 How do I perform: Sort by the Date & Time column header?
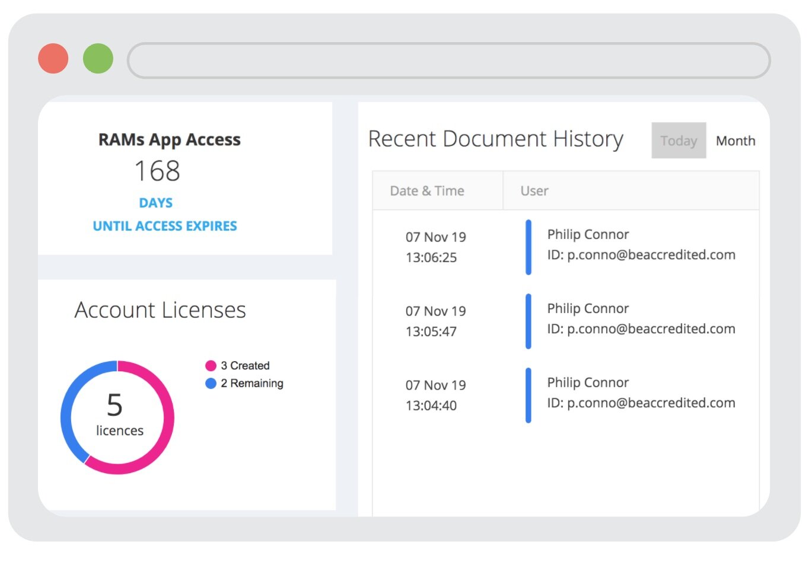[438, 191]
